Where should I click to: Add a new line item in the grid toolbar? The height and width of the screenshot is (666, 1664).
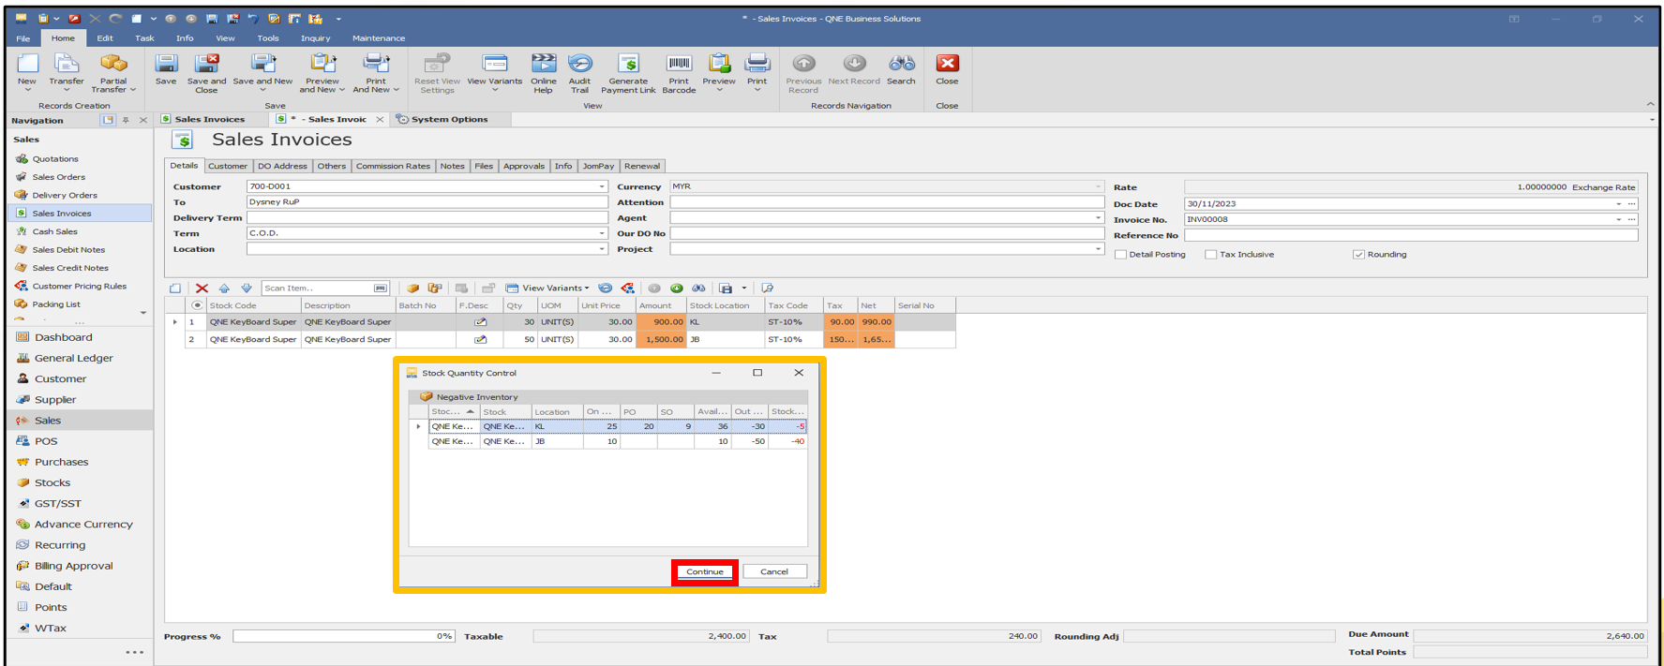175,289
